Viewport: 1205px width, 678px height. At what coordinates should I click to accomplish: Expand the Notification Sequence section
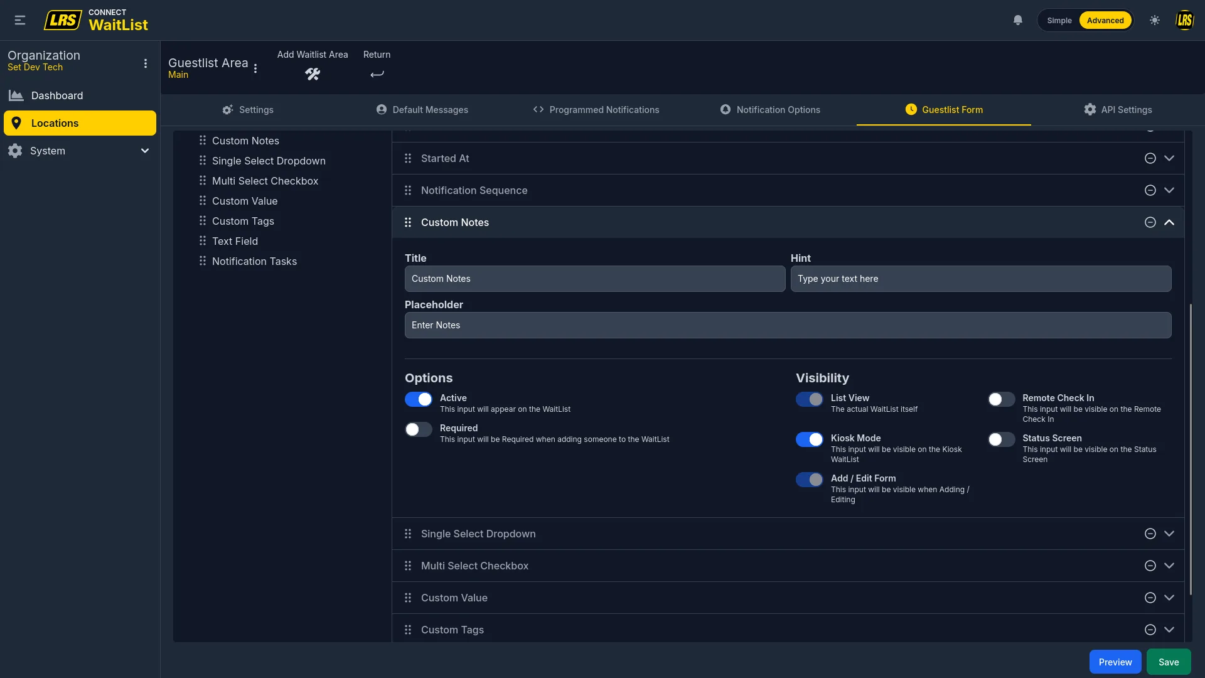1169,190
